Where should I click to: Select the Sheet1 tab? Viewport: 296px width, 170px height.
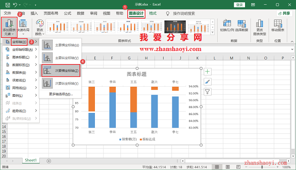pos(30,160)
